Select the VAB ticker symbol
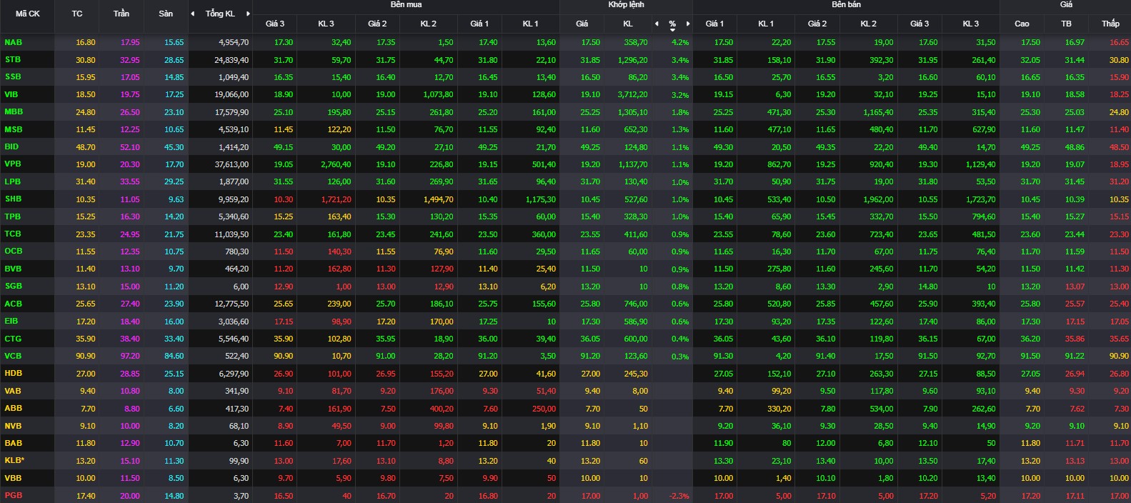 pyautogui.click(x=13, y=391)
